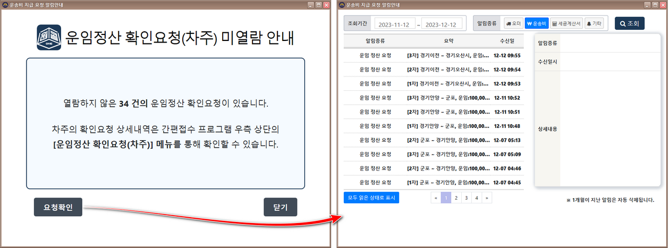Switch to page 2 of notifications
The image size is (670, 248).
(x=456, y=198)
